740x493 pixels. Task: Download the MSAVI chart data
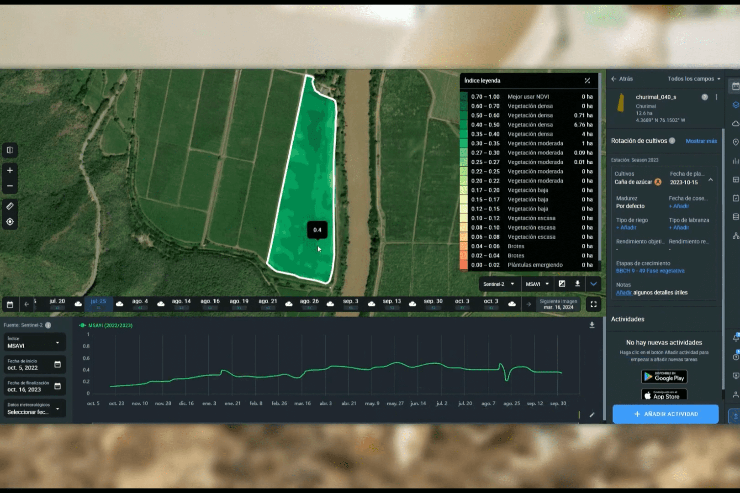(592, 325)
